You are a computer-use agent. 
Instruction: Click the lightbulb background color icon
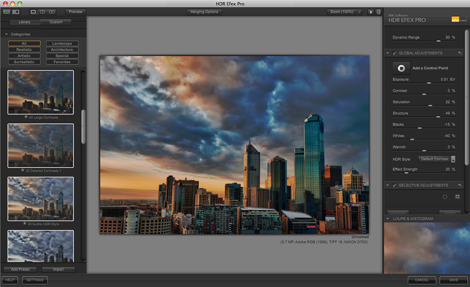(371, 12)
